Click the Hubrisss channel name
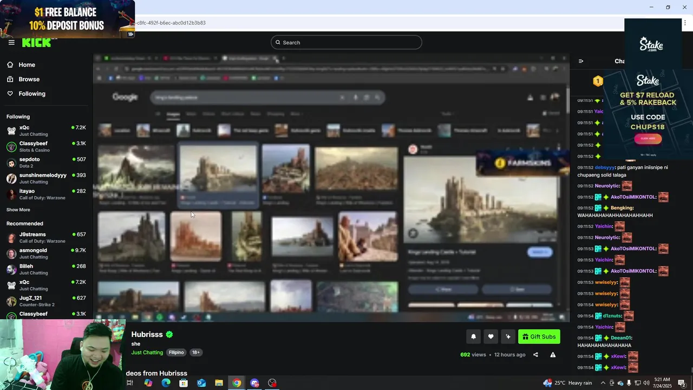This screenshot has height=390, width=693. 147,334
